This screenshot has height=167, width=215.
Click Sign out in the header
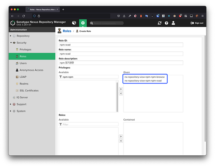point(197,23)
